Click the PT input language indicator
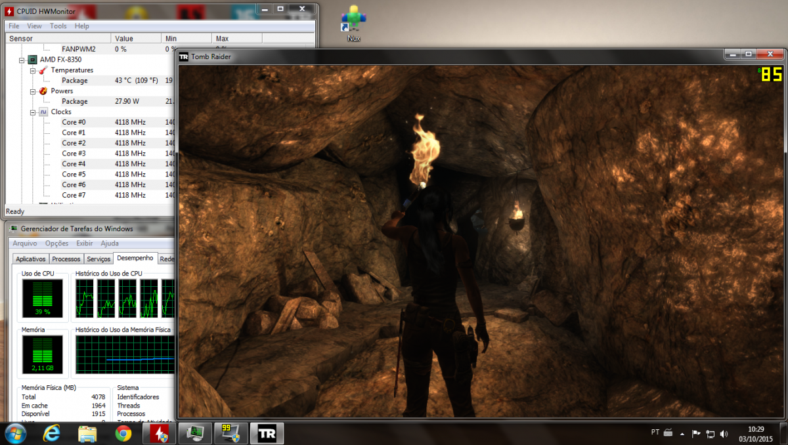Viewport: 788px width, 445px height. [x=655, y=433]
